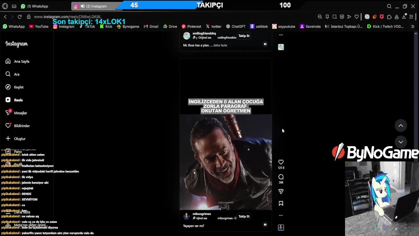This screenshot has width=419, height=236.
Task: Reload the Instagram page
Action: point(20,17)
